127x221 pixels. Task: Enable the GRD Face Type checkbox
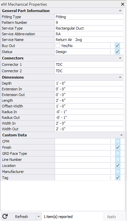[118, 153]
